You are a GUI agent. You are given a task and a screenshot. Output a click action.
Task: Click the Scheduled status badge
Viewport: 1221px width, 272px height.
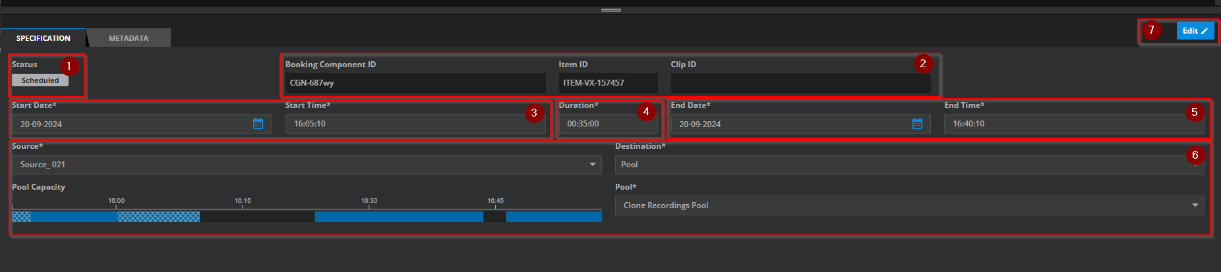[40, 80]
